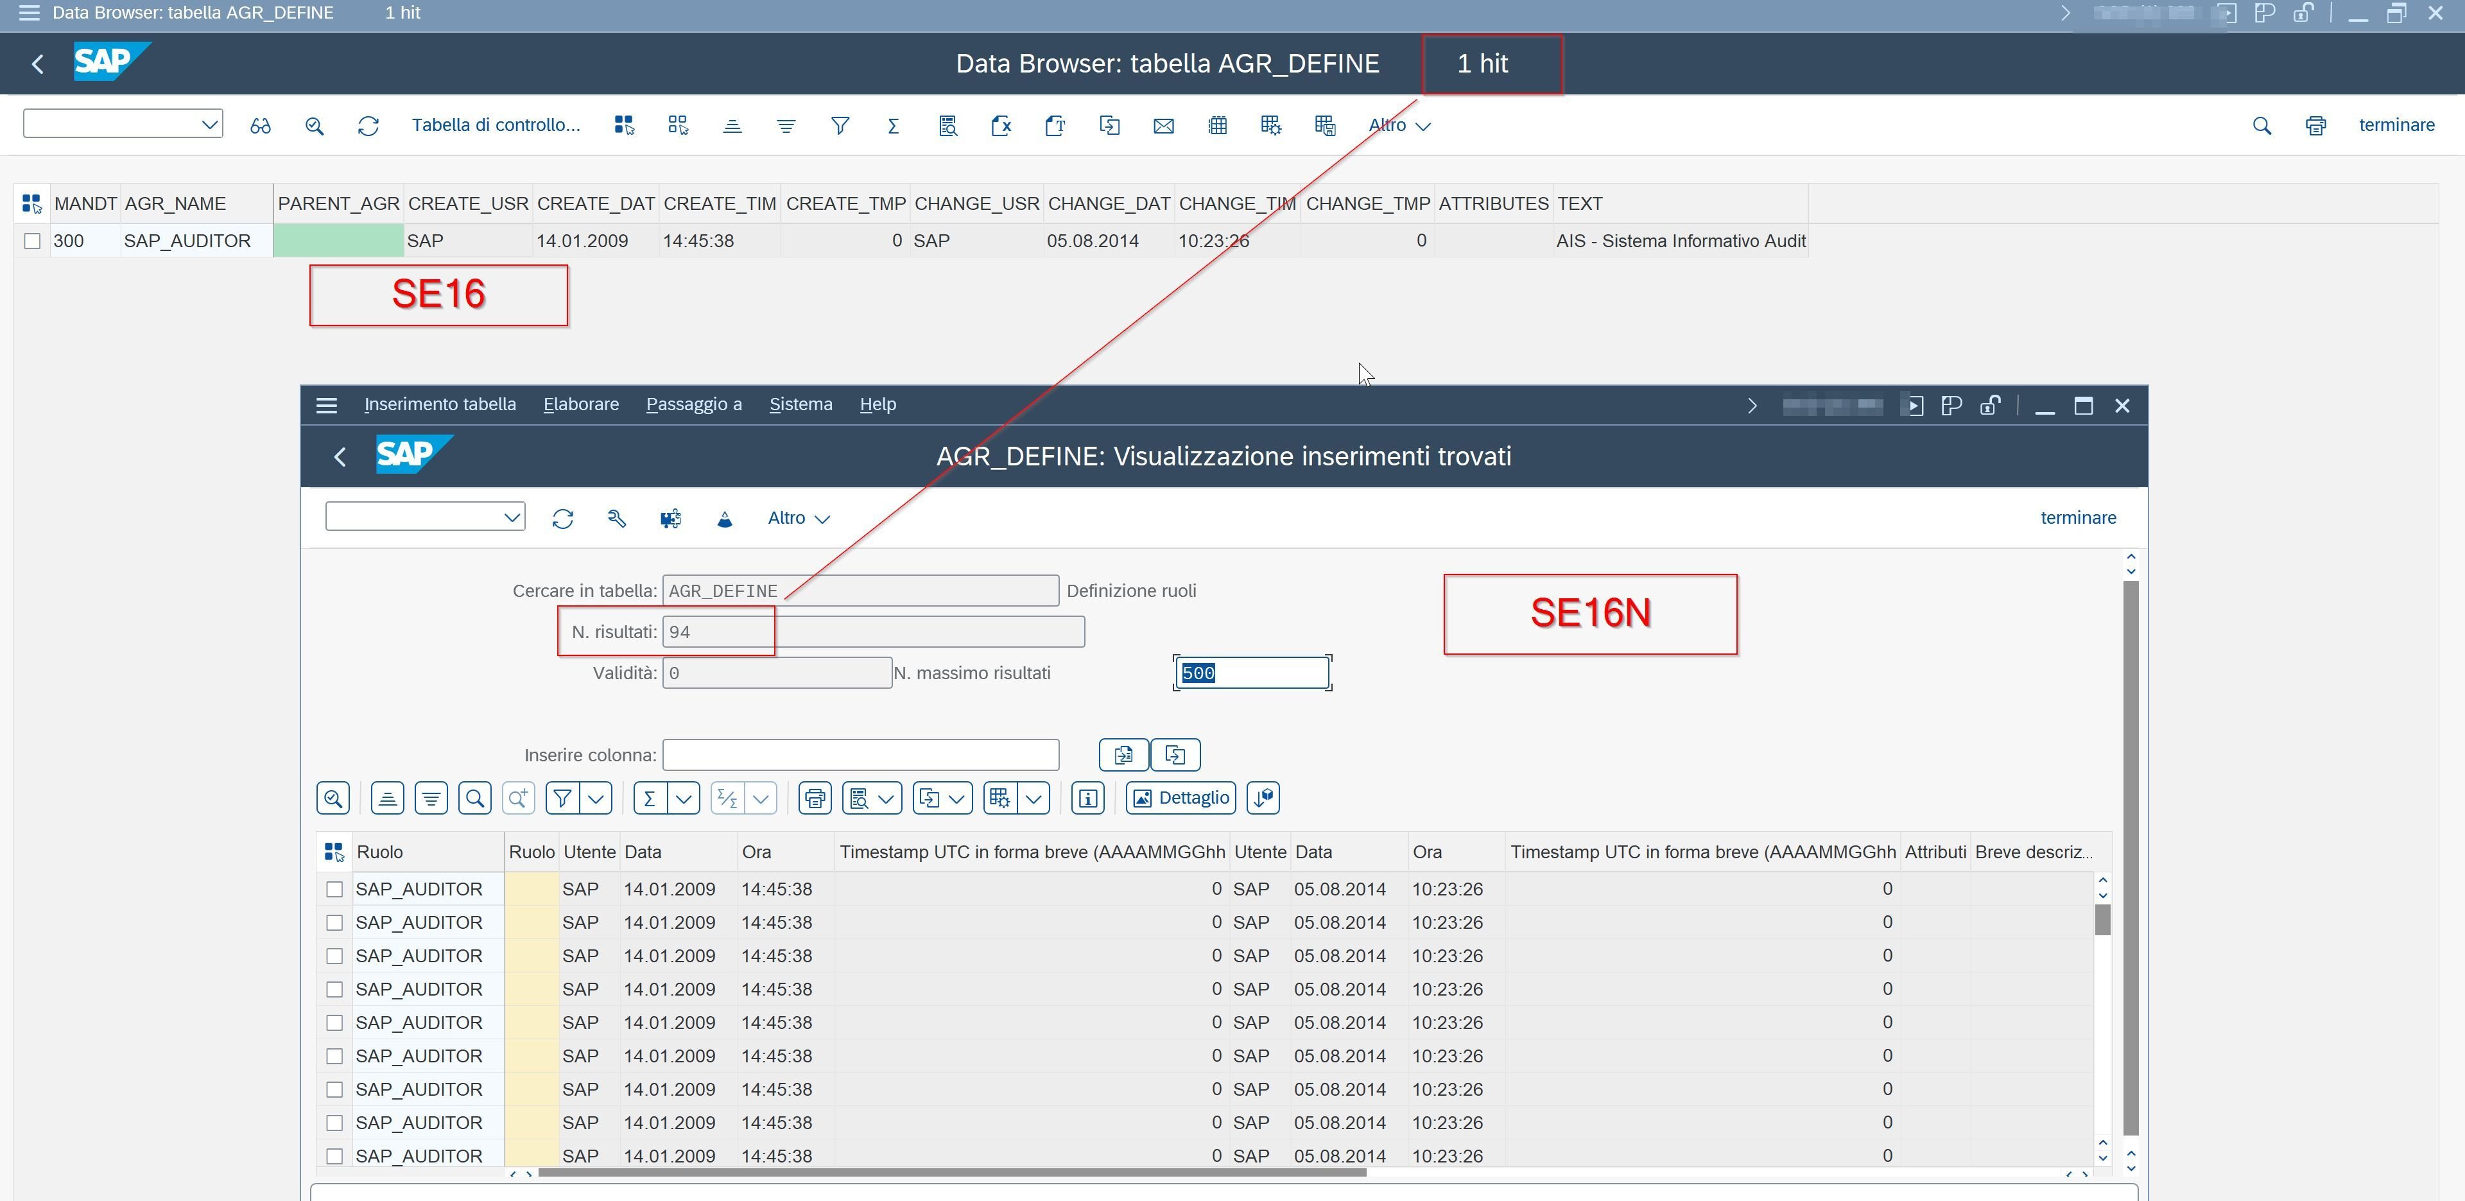Click terminare in SE16N toolbar
The image size is (2465, 1201).
[2079, 519]
